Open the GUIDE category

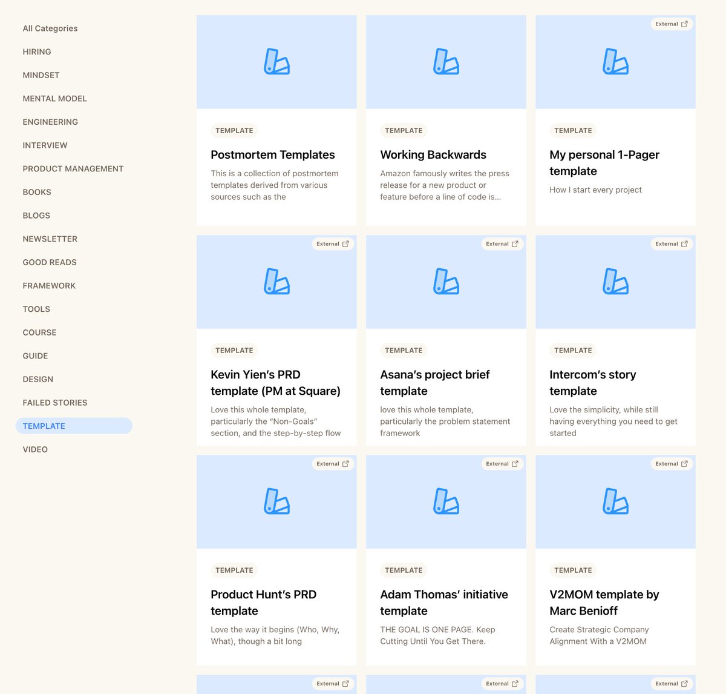35,356
